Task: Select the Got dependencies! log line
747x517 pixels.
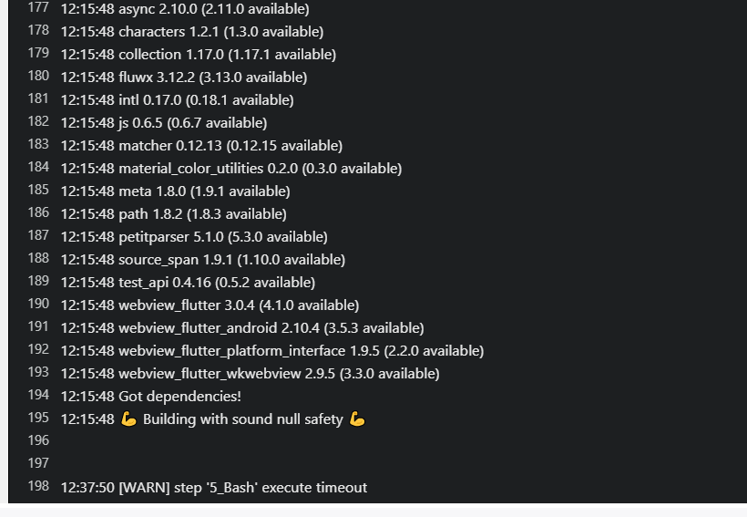Action: [x=150, y=397]
